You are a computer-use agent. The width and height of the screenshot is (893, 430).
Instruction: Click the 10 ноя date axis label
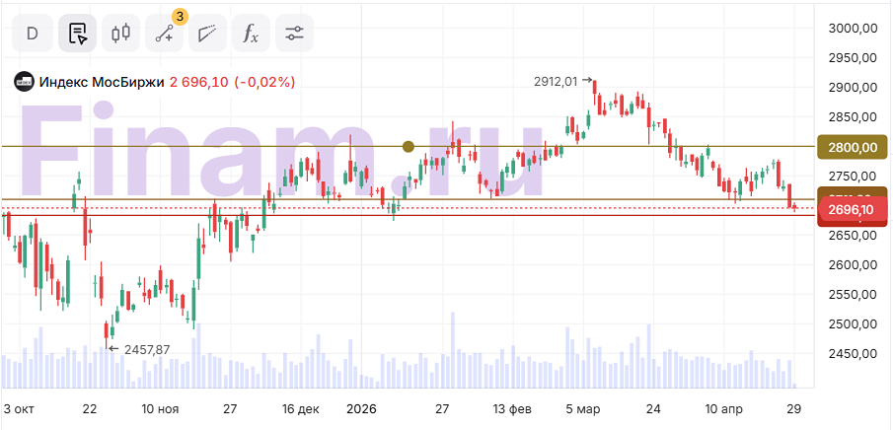tap(159, 407)
